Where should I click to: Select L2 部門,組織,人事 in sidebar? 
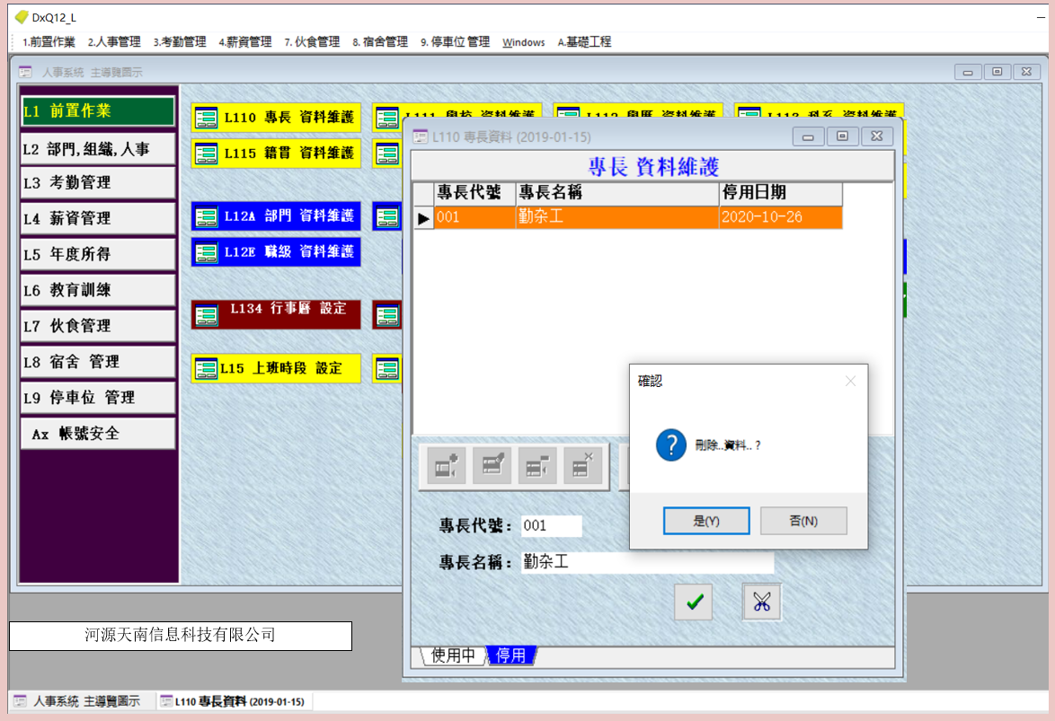pyautogui.click(x=98, y=149)
